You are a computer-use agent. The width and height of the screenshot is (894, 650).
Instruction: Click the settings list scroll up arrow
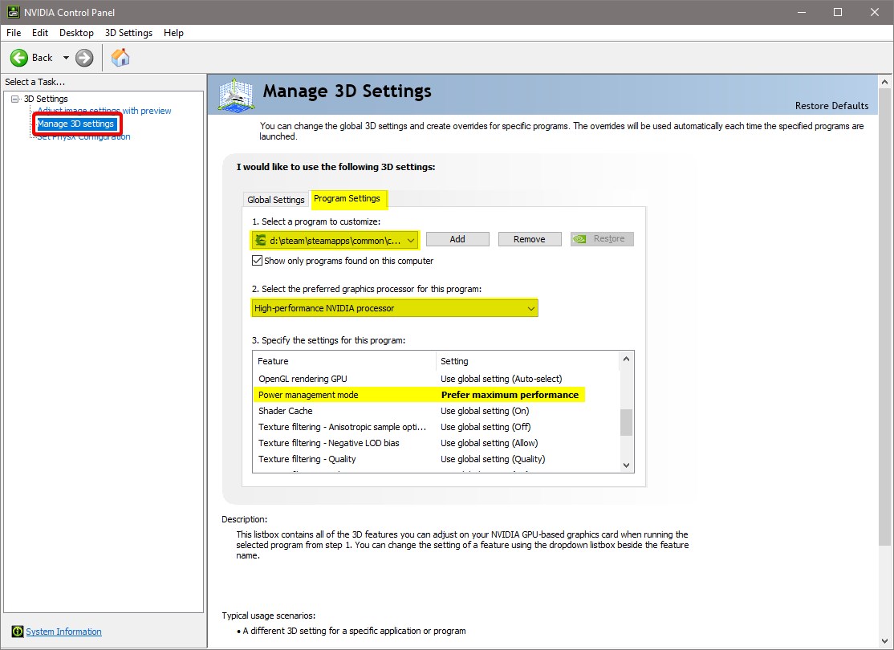pyautogui.click(x=626, y=359)
